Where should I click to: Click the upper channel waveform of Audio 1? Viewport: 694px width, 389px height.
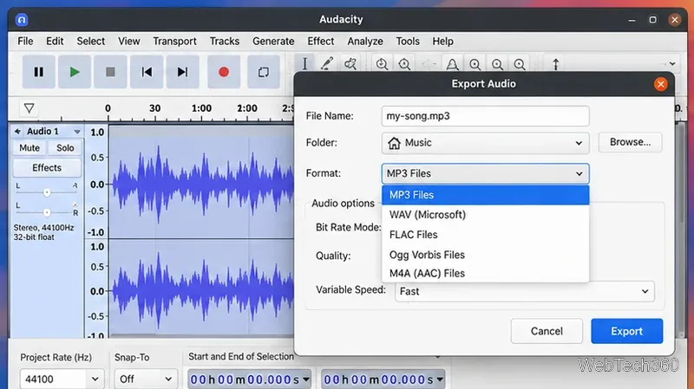tap(201, 182)
